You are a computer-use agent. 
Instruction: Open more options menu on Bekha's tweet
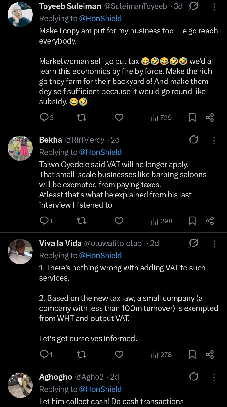[214, 140]
